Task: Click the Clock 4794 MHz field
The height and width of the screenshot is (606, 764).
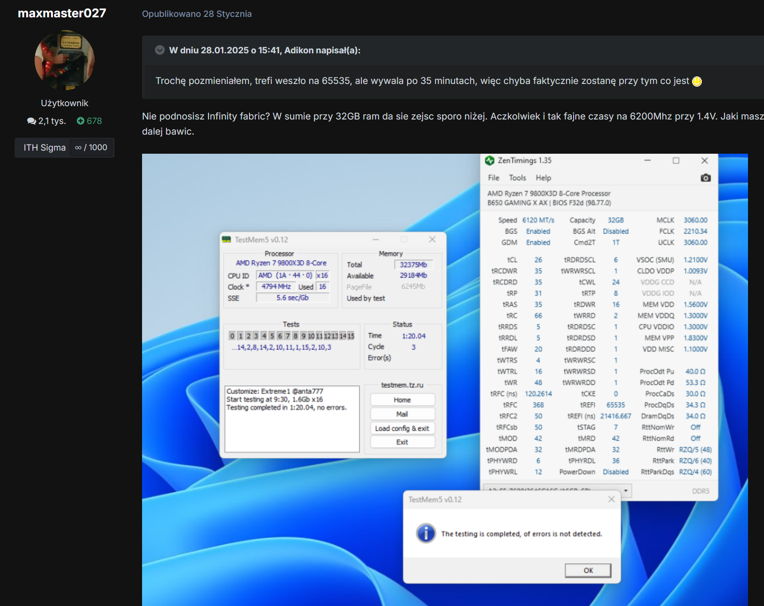Action: pyautogui.click(x=276, y=287)
